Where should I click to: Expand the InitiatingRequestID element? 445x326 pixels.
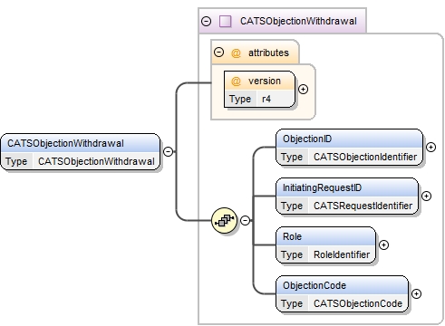426,196
